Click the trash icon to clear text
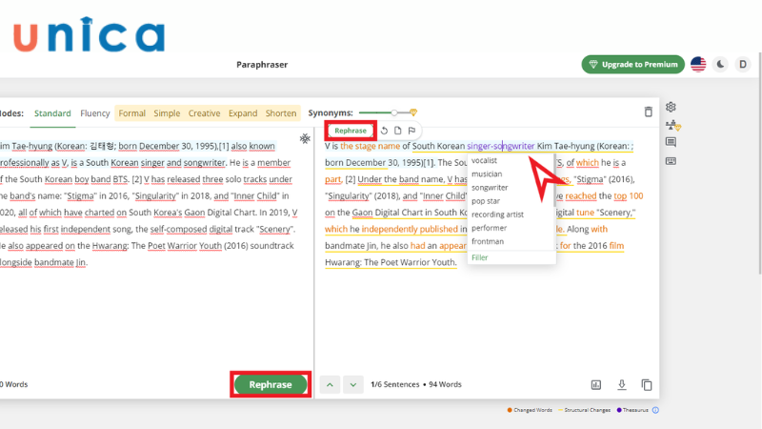 pos(649,112)
